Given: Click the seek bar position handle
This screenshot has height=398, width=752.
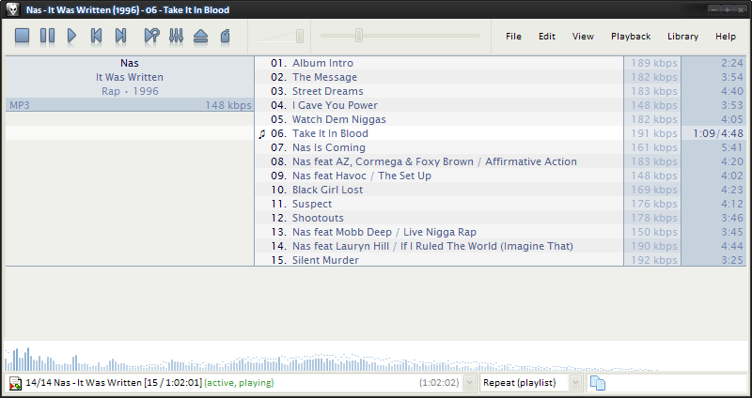Looking at the screenshot, I should [x=359, y=36].
